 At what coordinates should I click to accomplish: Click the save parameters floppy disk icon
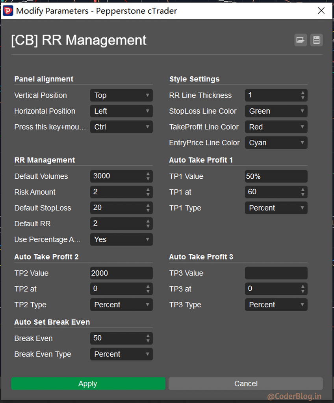click(317, 40)
